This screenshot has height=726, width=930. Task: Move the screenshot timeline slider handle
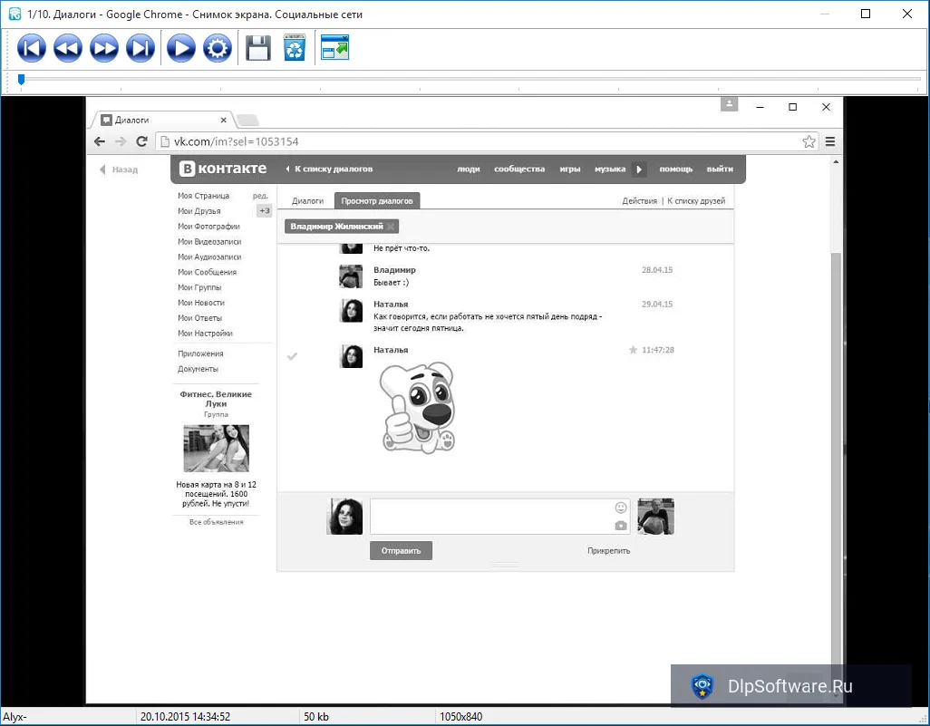point(22,79)
